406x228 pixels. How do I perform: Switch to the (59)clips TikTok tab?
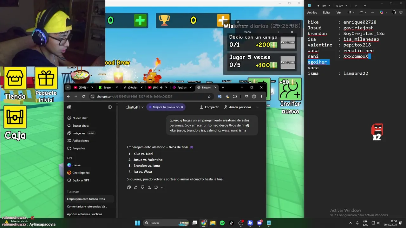click(x=133, y=87)
